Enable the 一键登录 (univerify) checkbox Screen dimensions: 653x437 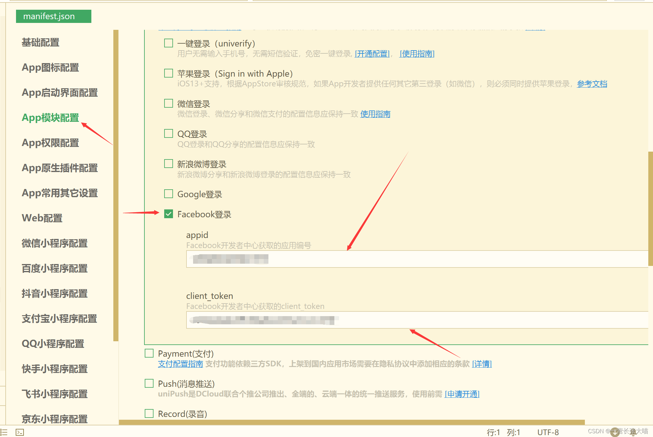[x=168, y=43]
